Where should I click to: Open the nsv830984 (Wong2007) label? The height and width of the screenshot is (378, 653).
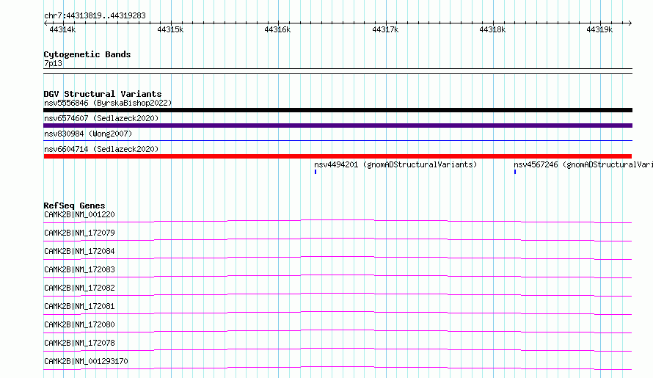88,134
